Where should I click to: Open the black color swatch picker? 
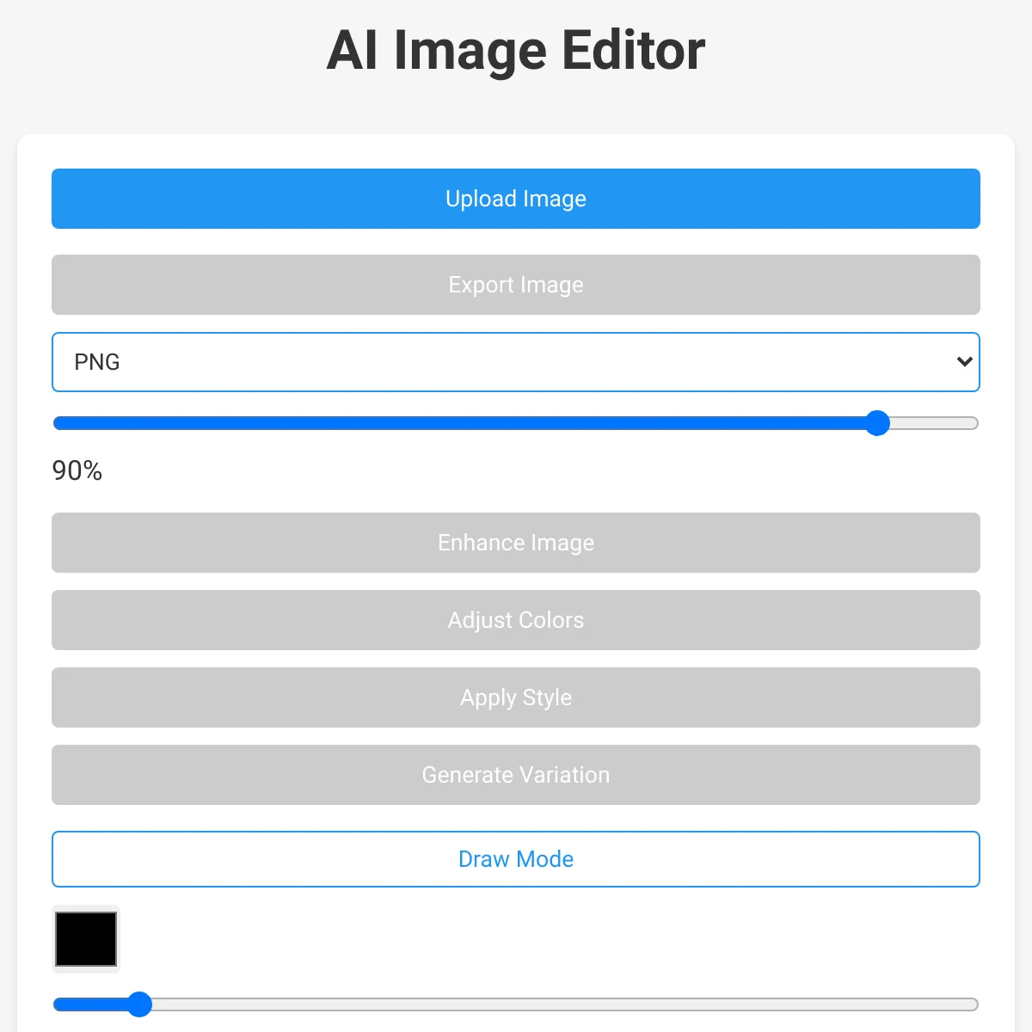(x=85, y=938)
